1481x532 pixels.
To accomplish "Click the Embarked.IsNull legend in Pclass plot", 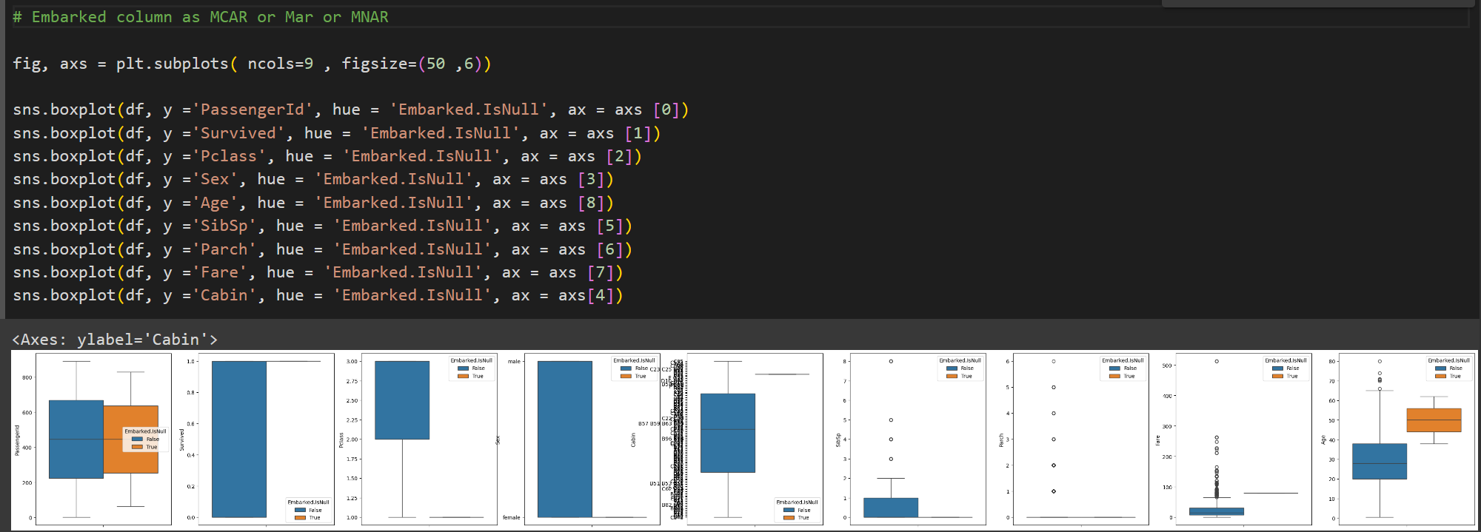I will [x=471, y=368].
